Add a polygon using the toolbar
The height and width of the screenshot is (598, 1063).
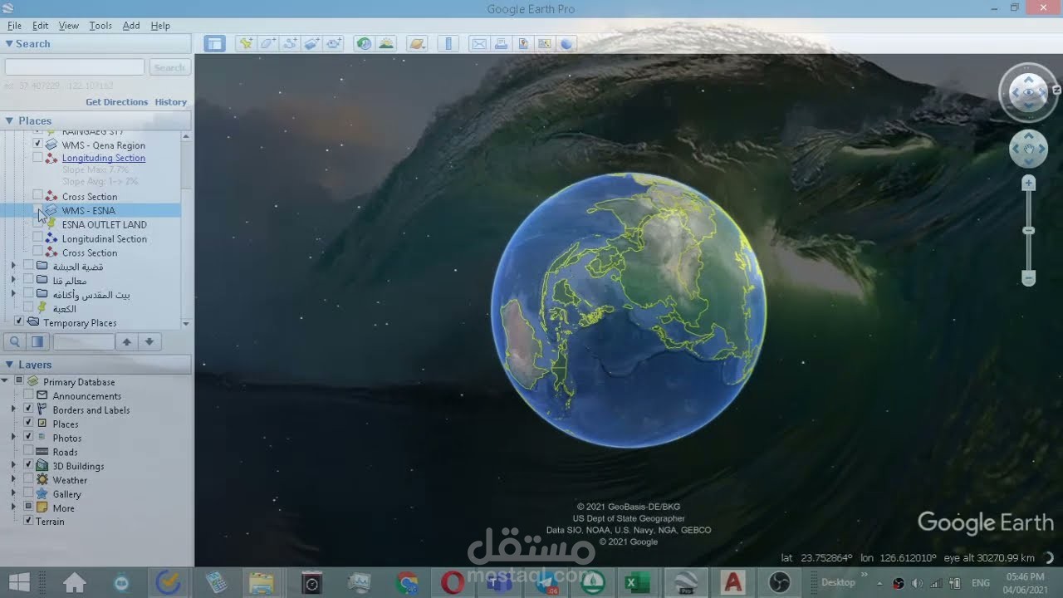coord(268,44)
